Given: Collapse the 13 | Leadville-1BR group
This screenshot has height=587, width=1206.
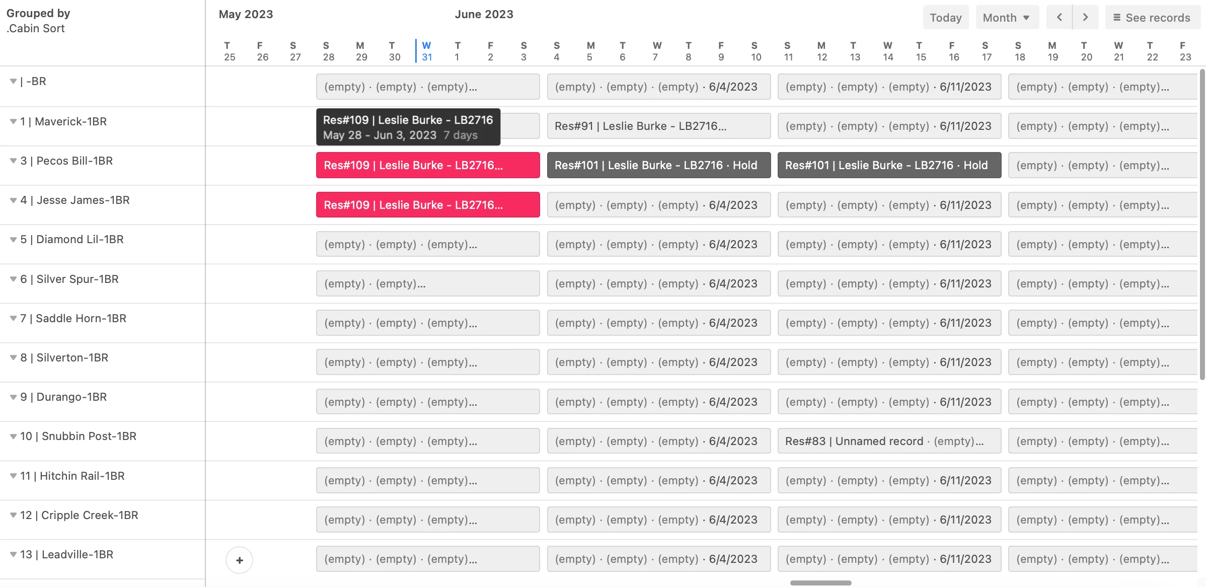Looking at the screenshot, I should [13, 554].
